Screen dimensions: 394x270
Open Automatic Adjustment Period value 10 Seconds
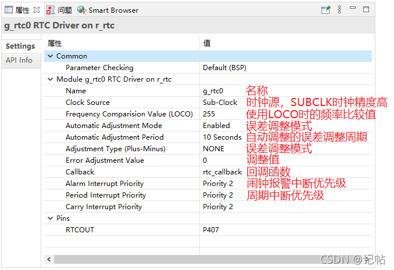[222, 137]
